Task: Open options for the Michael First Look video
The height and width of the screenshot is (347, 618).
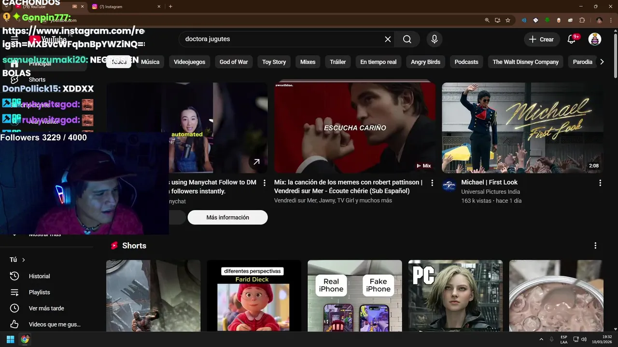Action: (x=600, y=183)
